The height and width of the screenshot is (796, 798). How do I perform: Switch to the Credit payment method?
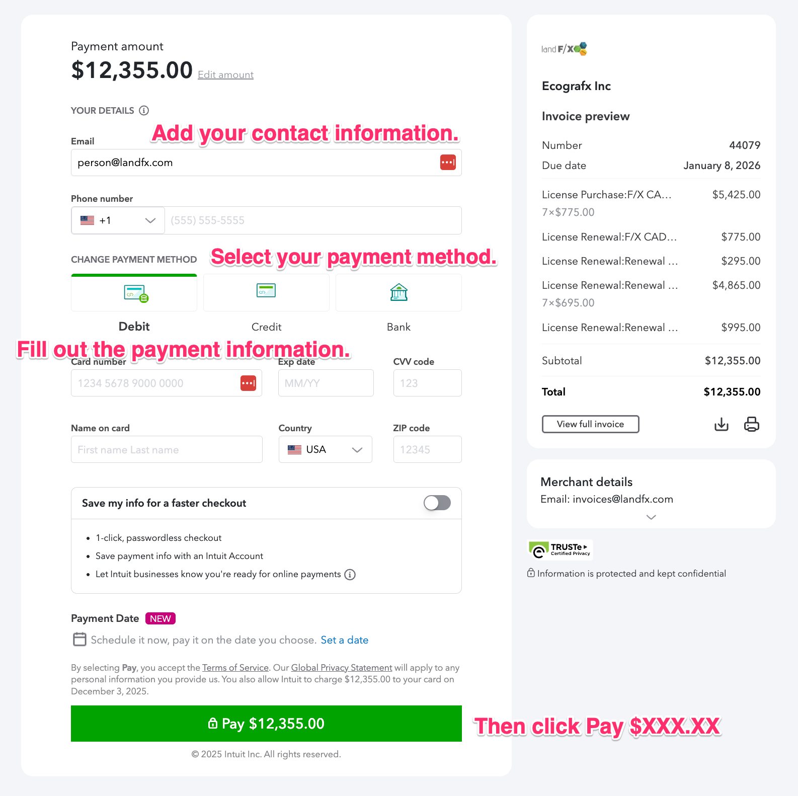tap(266, 292)
